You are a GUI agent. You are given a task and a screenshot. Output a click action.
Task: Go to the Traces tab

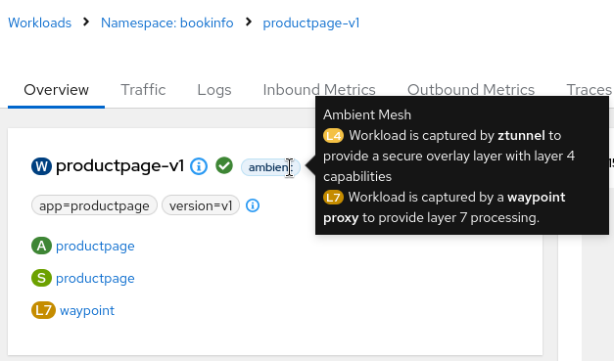point(589,90)
